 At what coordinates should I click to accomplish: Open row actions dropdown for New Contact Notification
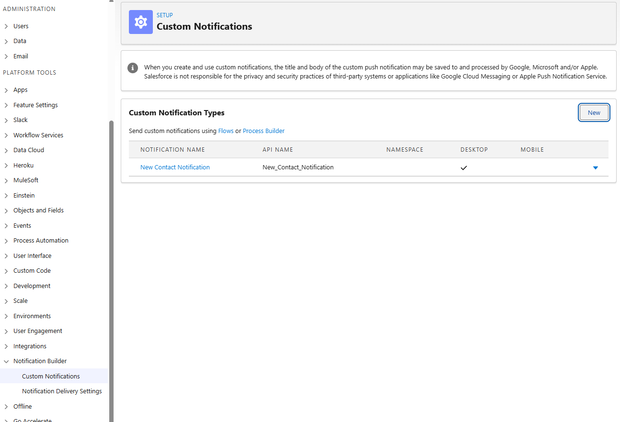595,167
